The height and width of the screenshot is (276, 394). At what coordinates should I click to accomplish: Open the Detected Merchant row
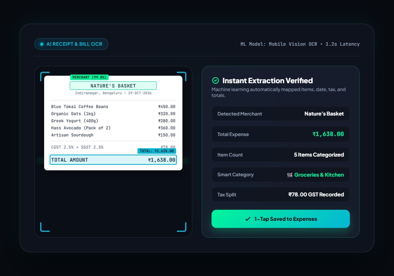281,114
